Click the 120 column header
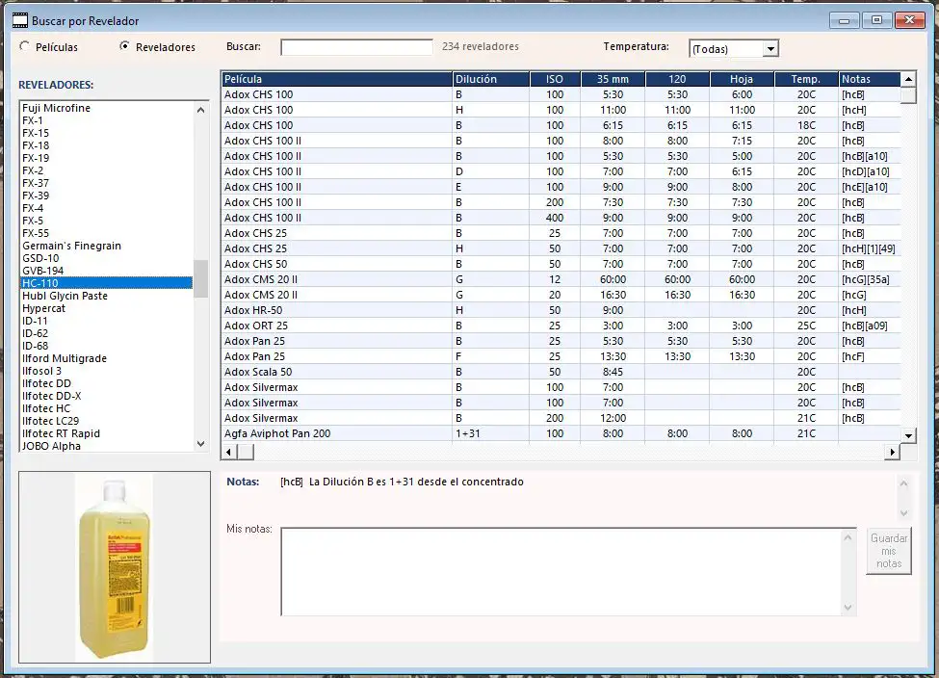Screen dimensions: 939x678 [x=677, y=79]
